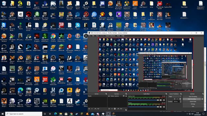
Task: Select the Epic Games Launcher desktop icon
Action: pyautogui.click(x=45, y=15)
